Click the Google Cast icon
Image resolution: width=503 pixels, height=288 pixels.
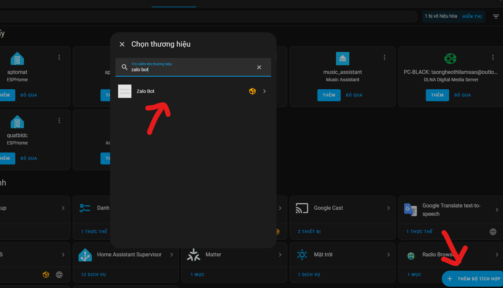302,208
